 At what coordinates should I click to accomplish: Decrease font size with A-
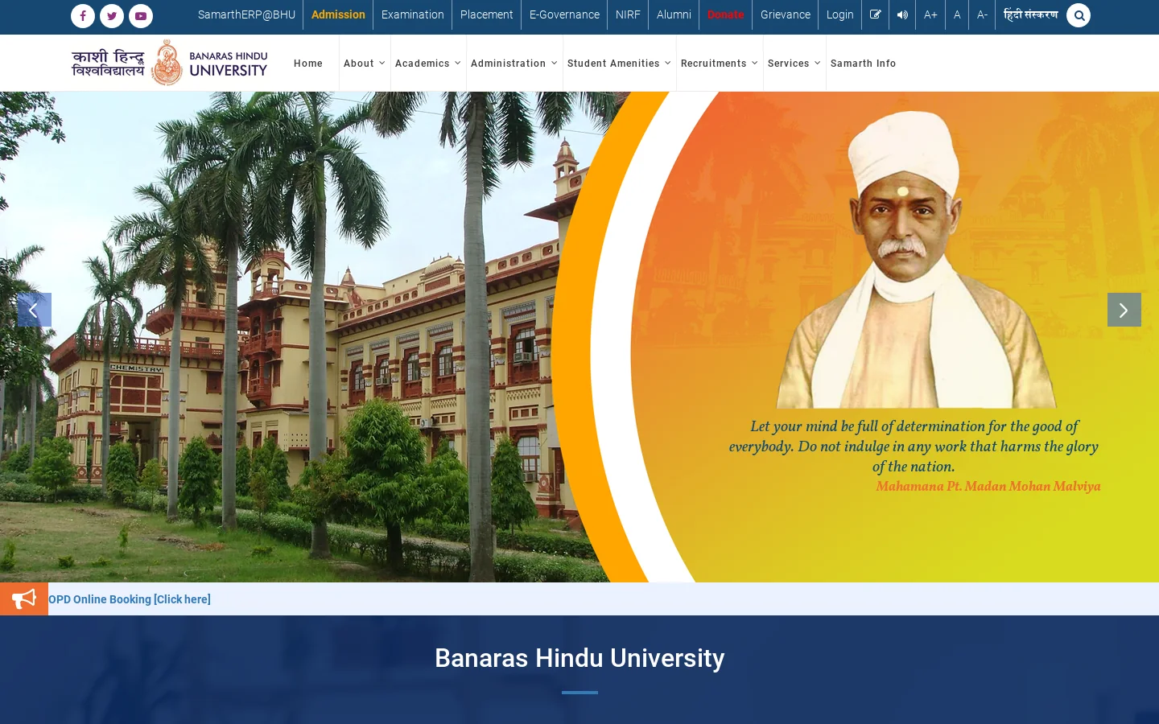coord(982,14)
